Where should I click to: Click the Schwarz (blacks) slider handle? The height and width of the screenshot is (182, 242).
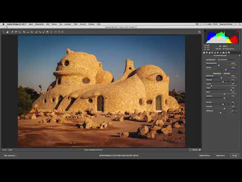pyautogui.click(x=224, y=98)
